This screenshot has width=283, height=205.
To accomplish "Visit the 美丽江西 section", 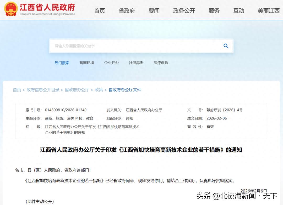I will pos(268,11).
